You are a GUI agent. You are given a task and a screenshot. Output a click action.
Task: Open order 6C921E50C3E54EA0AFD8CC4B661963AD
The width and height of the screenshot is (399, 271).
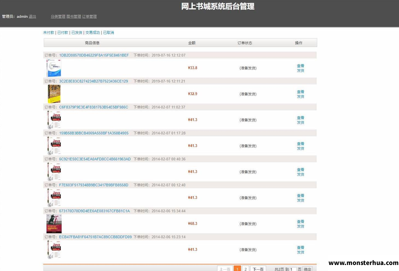click(x=95, y=159)
